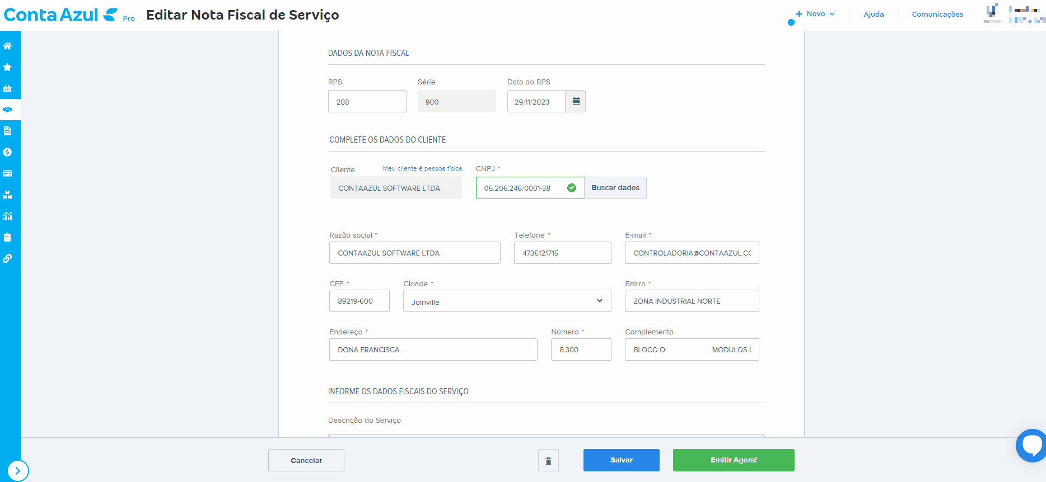
Task: Click the RPS number field with 288
Action: (x=367, y=101)
